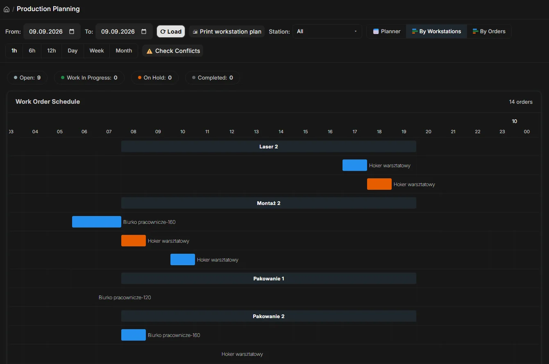549x364 pixels.
Task: Select the blue Biurko pracownicze-160 bar in Montaż 2
Action: 97,222
